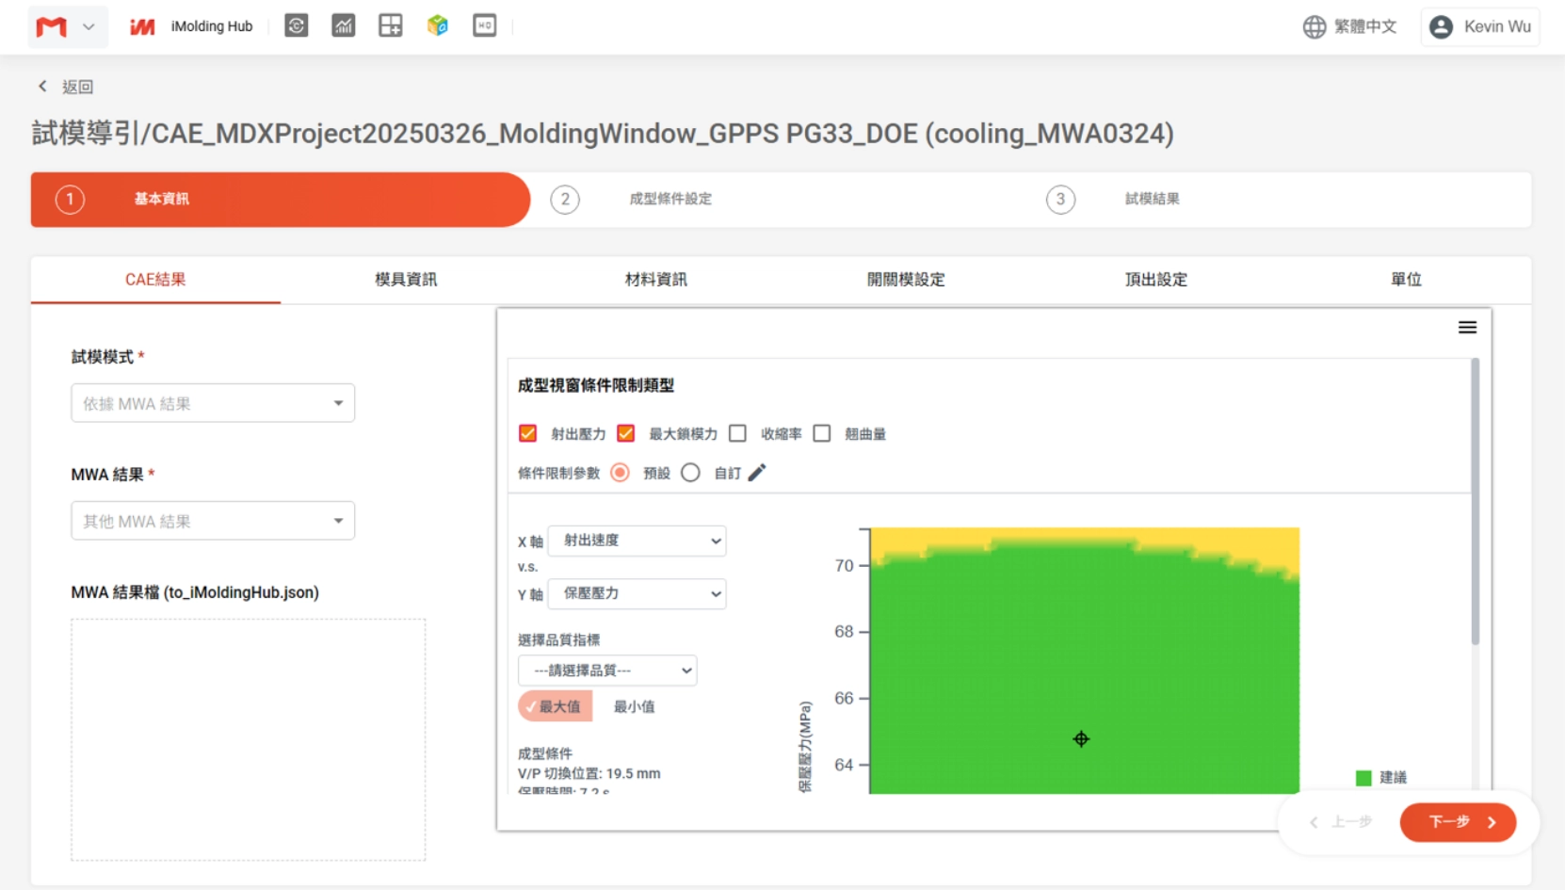Open the hamburger menu on the chart panel
1565x890 pixels.
tap(1466, 328)
